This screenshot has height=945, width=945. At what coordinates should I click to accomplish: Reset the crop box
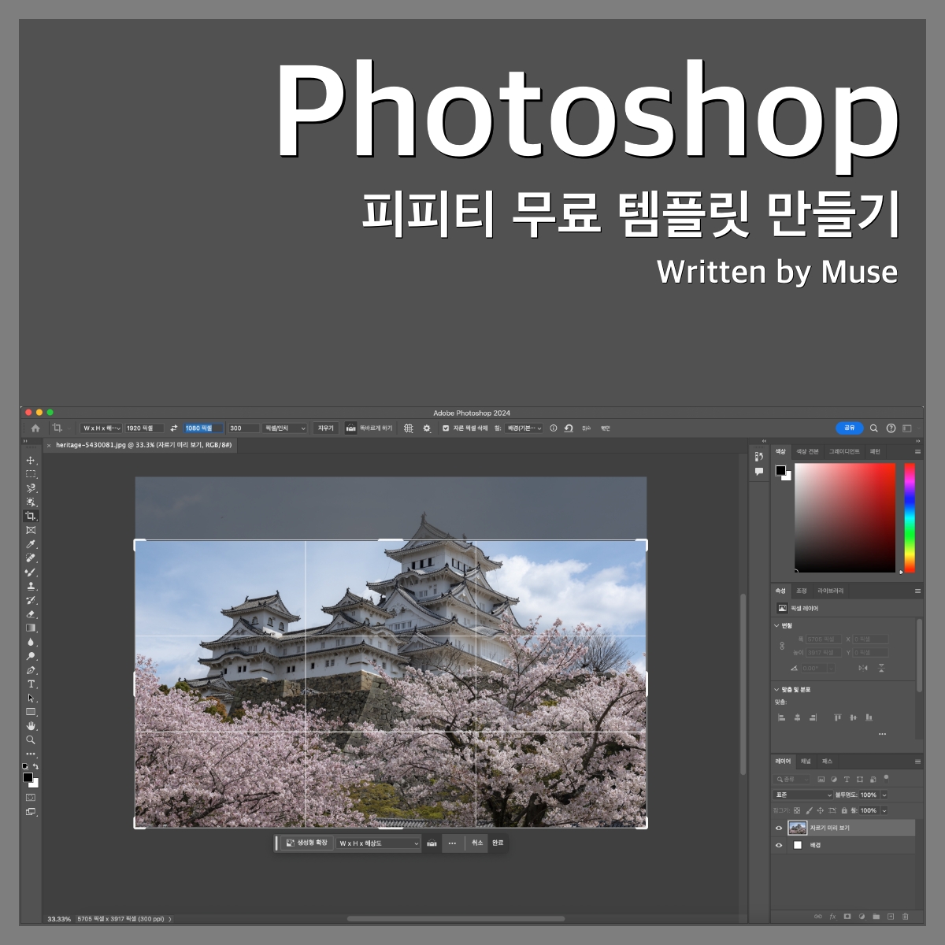pyautogui.click(x=569, y=428)
